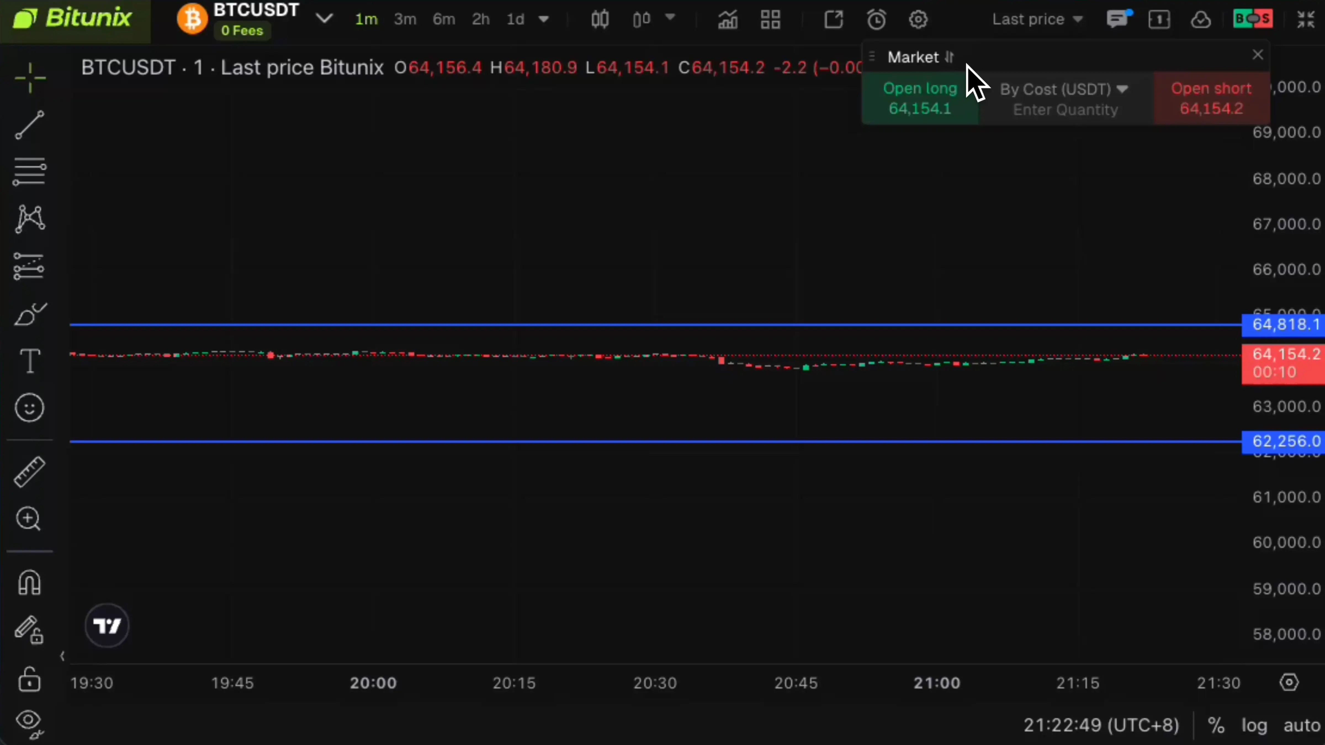Image resolution: width=1325 pixels, height=745 pixels.
Task: Focus the Enter Quantity input field
Action: [1065, 110]
